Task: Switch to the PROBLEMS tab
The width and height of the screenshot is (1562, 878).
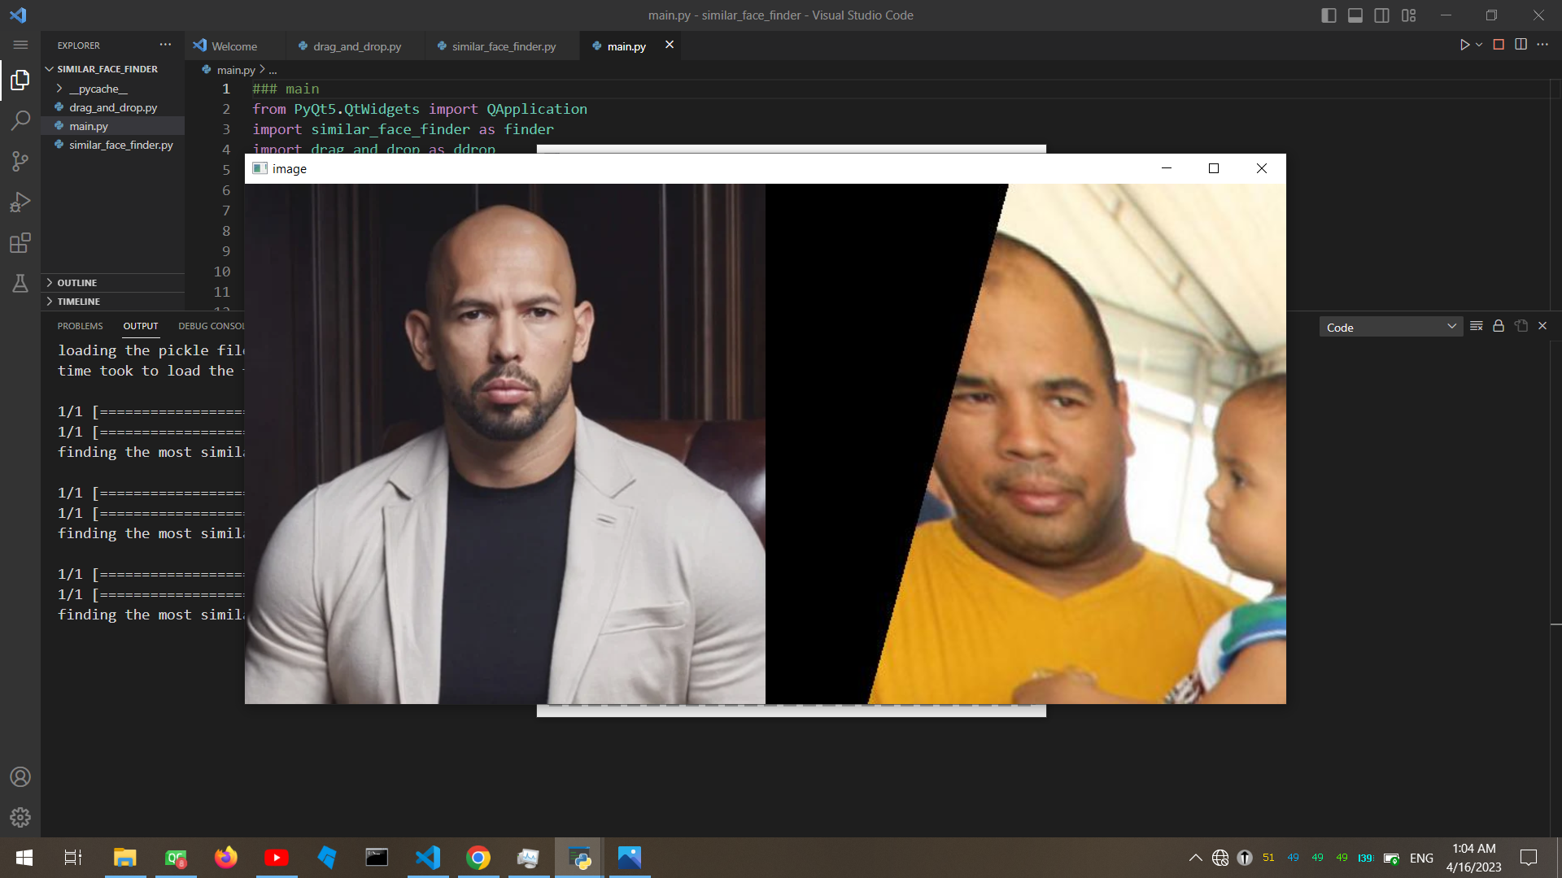Action: click(x=80, y=325)
